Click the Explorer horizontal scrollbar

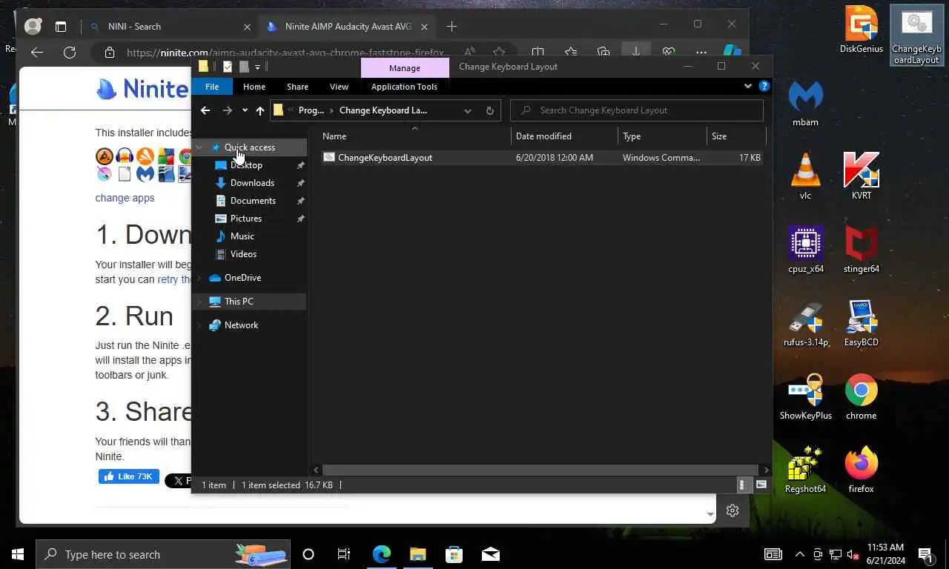click(x=541, y=470)
